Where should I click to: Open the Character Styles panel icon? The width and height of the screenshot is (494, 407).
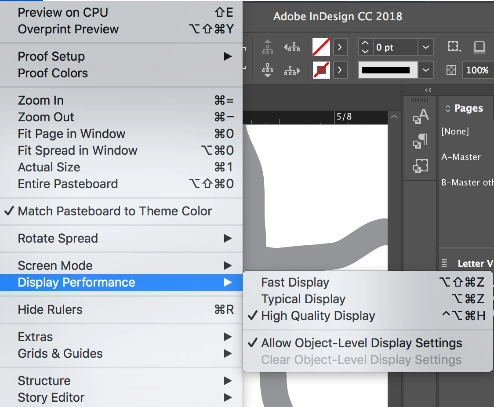coord(421,116)
